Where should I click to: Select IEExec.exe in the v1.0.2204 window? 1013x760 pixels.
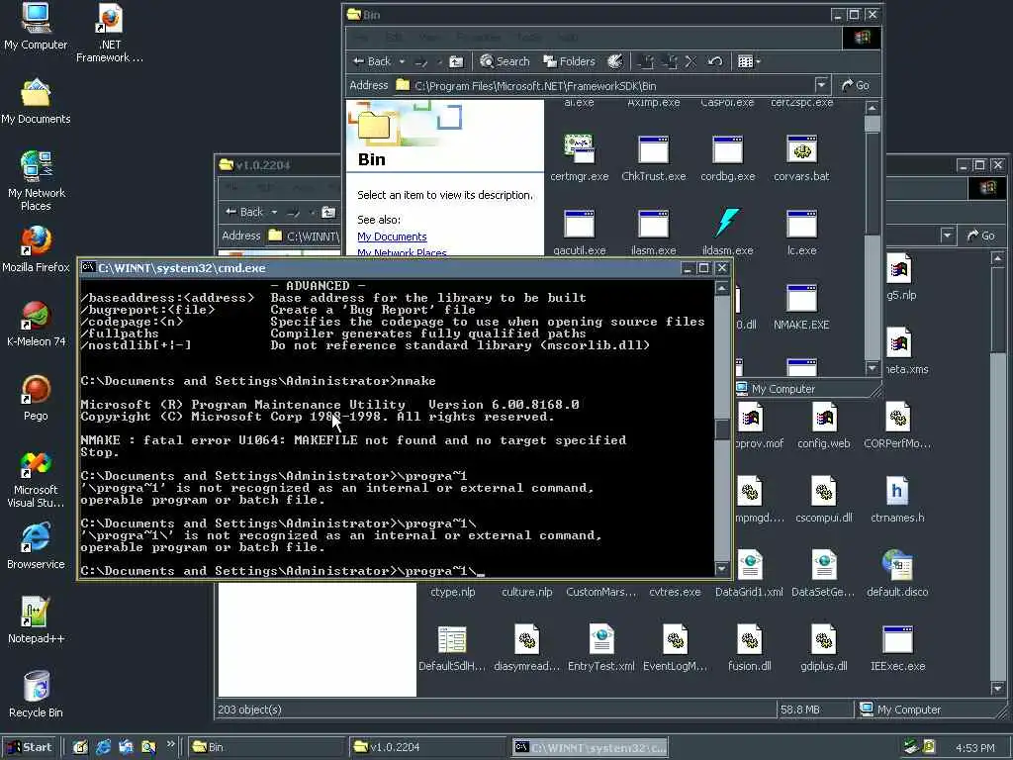pos(897,648)
